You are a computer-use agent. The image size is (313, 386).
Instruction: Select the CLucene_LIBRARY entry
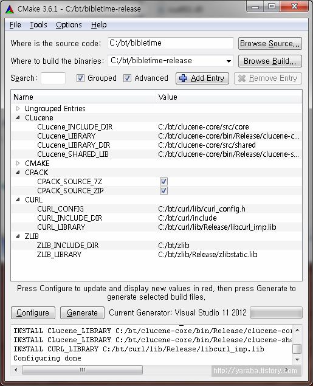tap(66, 136)
